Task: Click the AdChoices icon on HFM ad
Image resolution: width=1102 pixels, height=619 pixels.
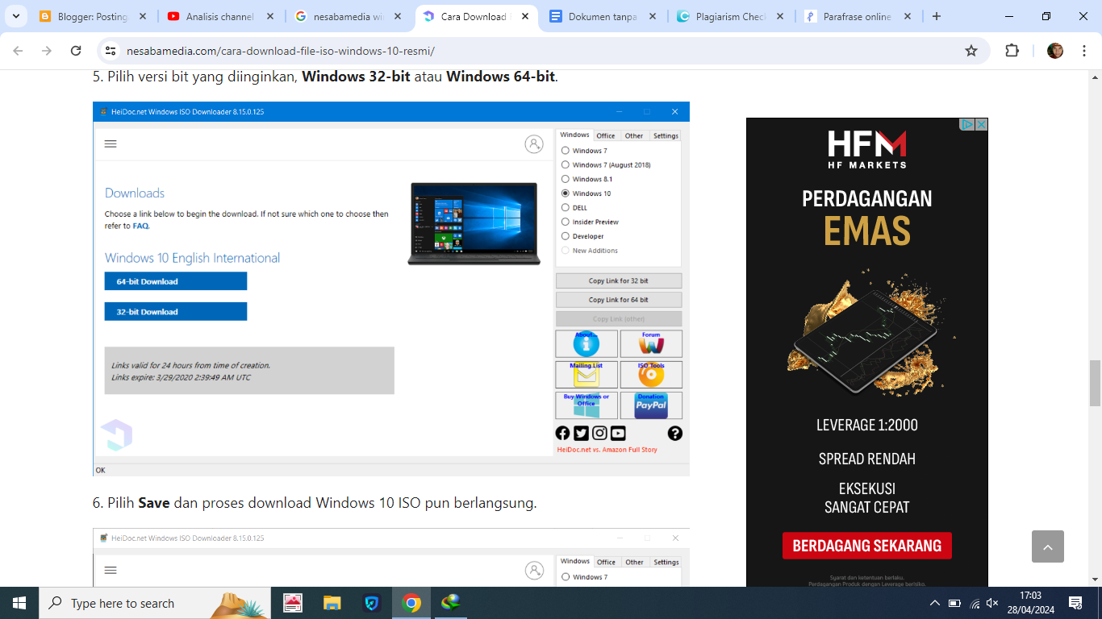Action: click(x=966, y=124)
